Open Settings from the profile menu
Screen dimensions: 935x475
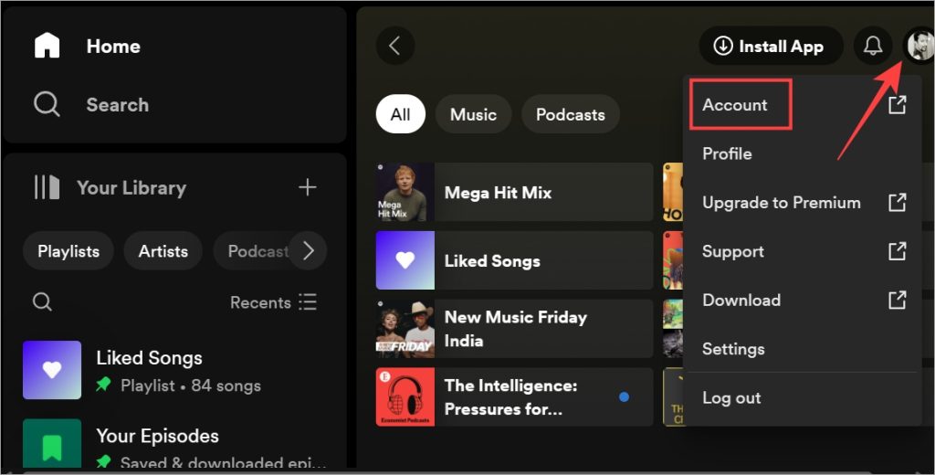pyautogui.click(x=802, y=349)
